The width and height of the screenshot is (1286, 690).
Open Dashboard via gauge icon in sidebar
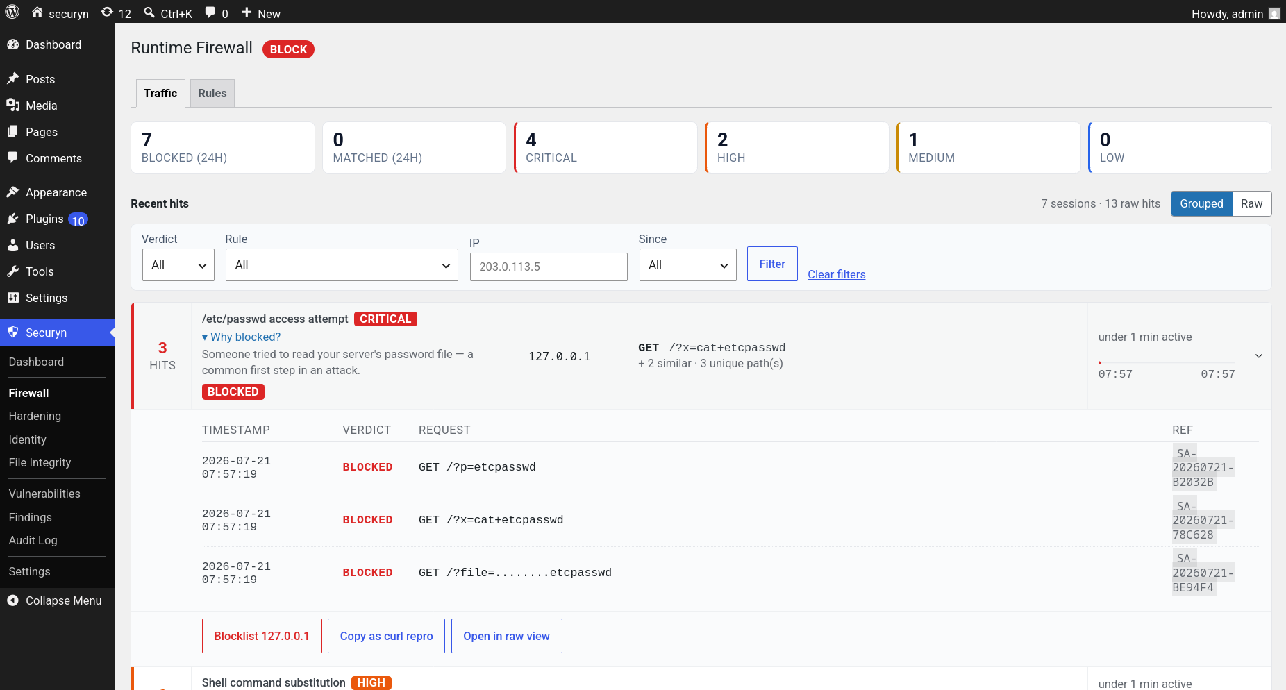[13, 44]
